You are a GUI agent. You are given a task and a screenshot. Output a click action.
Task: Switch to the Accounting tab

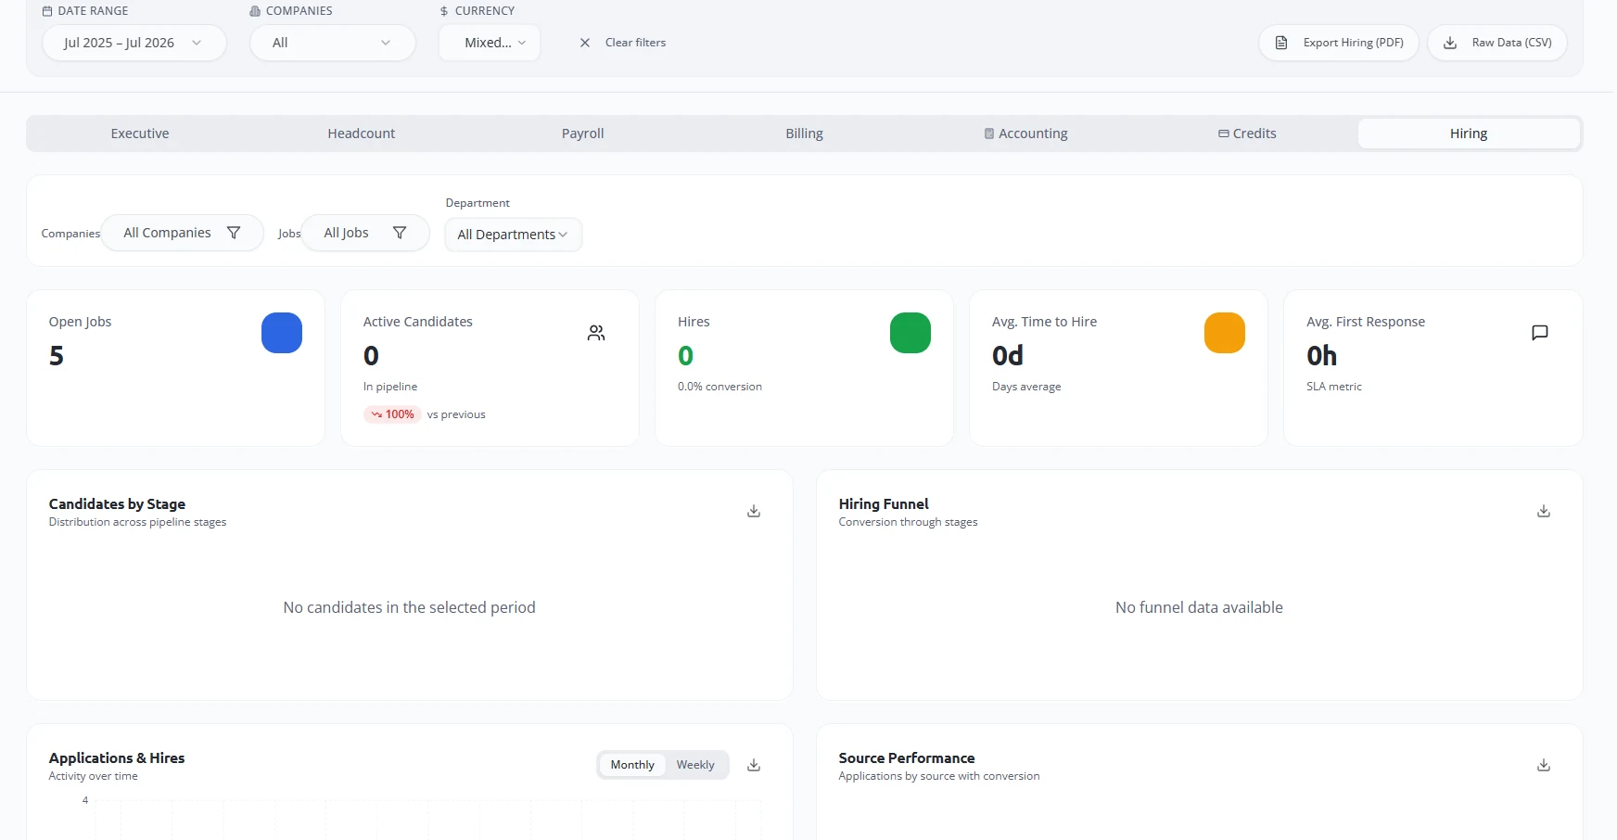tap(1025, 134)
